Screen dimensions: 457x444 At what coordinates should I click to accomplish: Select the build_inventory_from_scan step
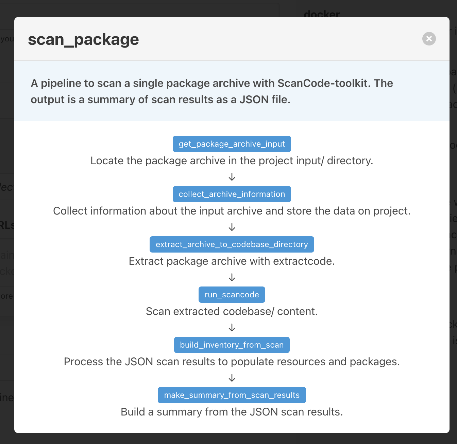(232, 345)
